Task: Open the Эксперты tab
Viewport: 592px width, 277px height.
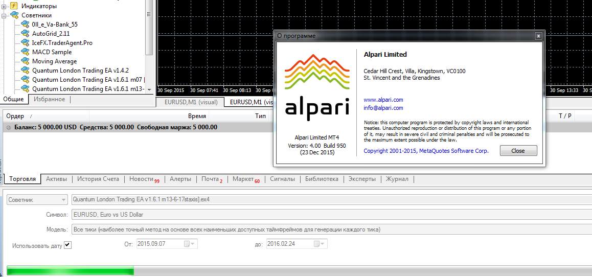Action: pos(362,179)
